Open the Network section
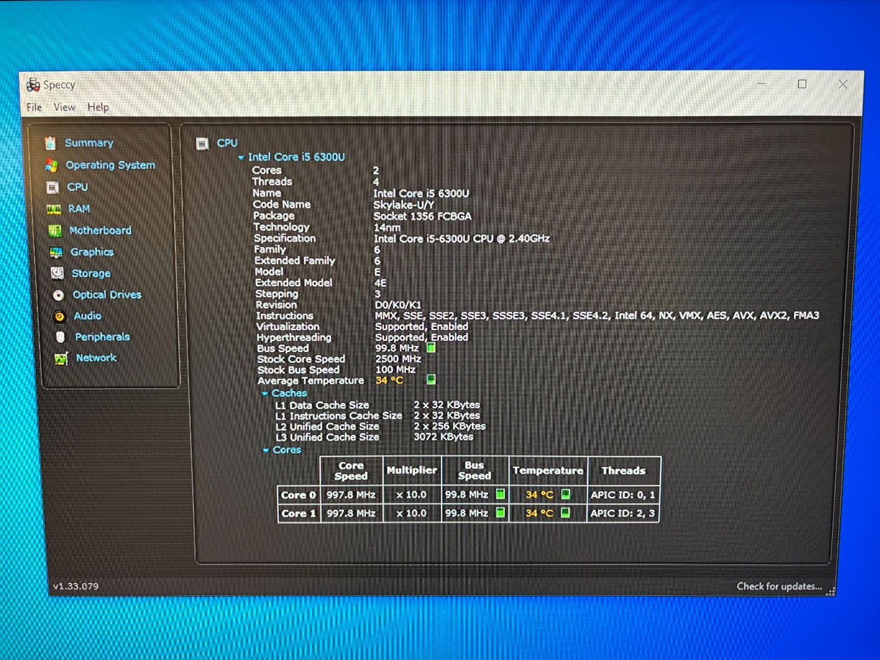 (x=96, y=358)
